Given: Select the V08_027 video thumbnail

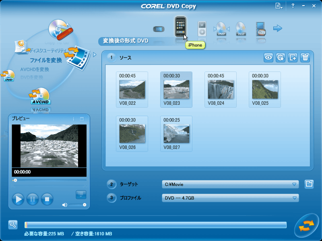Looking at the screenshot, I should [176, 134].
